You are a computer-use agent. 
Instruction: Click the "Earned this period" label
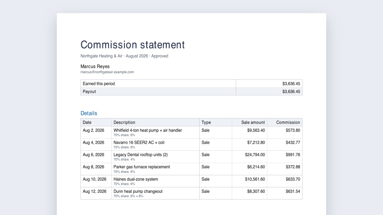(x=99, y=84)
